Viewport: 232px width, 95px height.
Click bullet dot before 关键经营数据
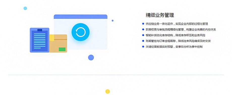[143, 46]
